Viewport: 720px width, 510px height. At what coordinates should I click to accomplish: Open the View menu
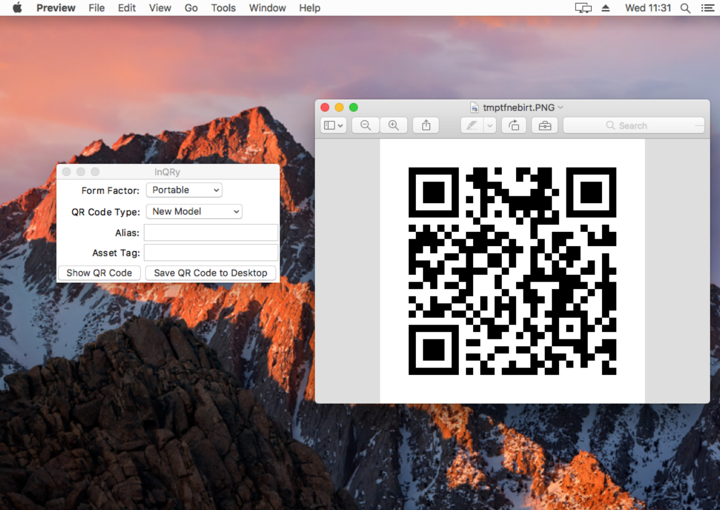click(160, 8)
